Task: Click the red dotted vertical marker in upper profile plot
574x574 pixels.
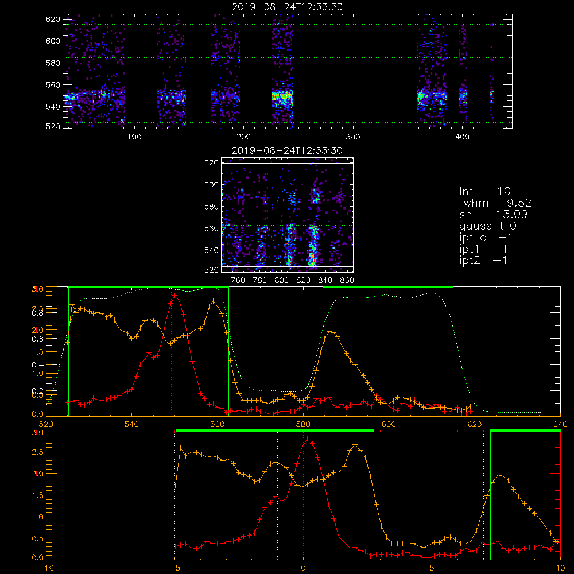Action: [171, 351]
